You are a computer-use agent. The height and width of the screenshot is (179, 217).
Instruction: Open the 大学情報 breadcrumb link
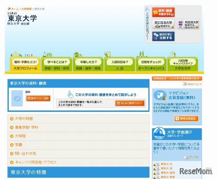26,9
